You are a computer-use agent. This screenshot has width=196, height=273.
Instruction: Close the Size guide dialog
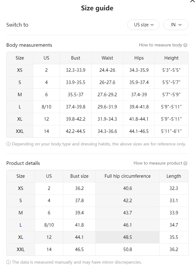coord(193,1)
